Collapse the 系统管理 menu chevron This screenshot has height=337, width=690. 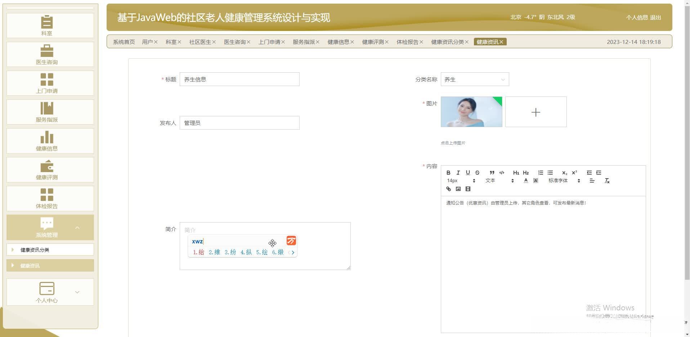coord(77,228)
